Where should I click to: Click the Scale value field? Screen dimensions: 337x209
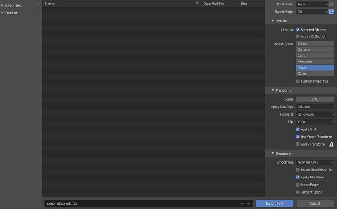(315, 99)
